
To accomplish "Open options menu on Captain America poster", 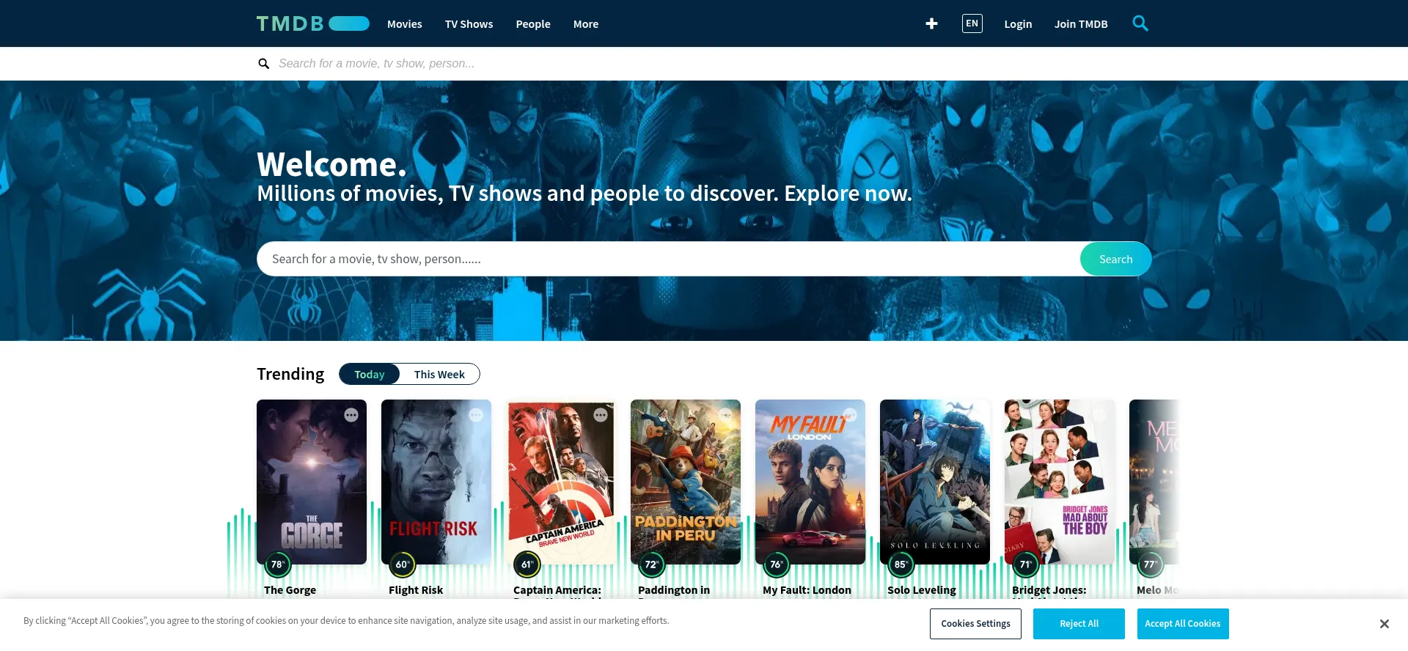I will coord(601,415).
